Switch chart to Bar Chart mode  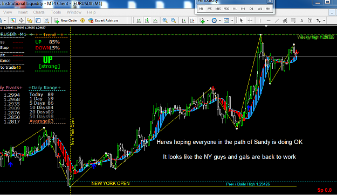pyautogui.click(x=139, y=20)
